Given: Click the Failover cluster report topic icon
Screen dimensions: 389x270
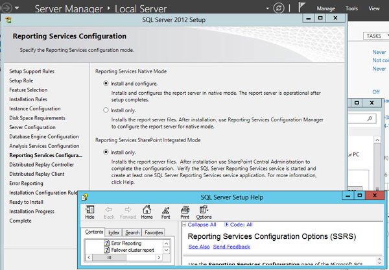Looking at the screenshot, I should [107, 250].
